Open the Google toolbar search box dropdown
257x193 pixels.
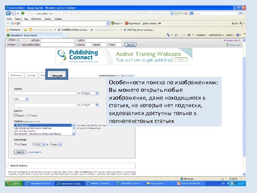coord(107,24)
